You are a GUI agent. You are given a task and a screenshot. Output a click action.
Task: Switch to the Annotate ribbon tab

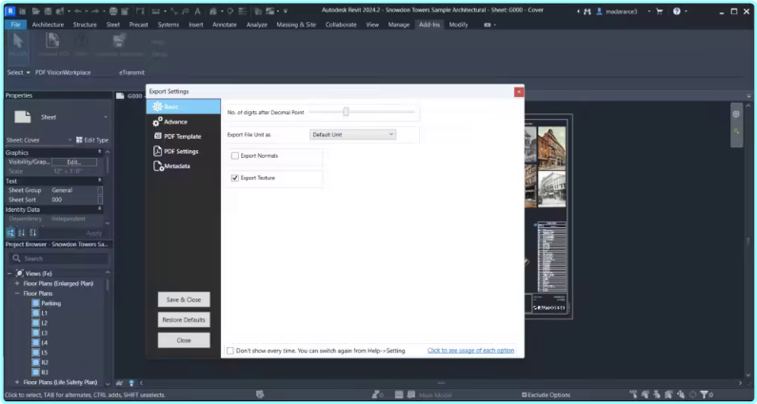[x=225, y=25]
